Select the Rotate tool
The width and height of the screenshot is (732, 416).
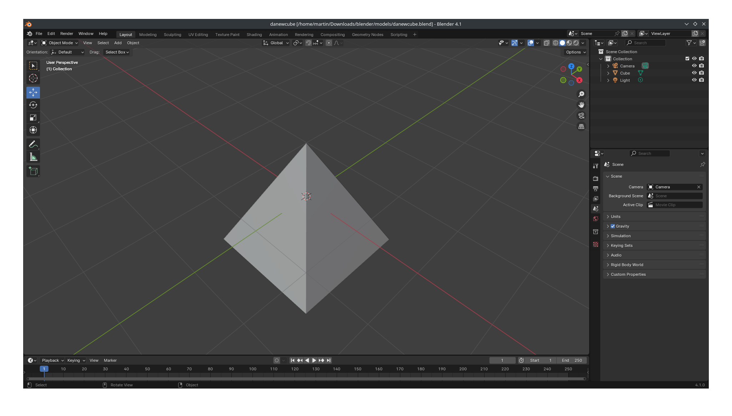tap(33, 105)
